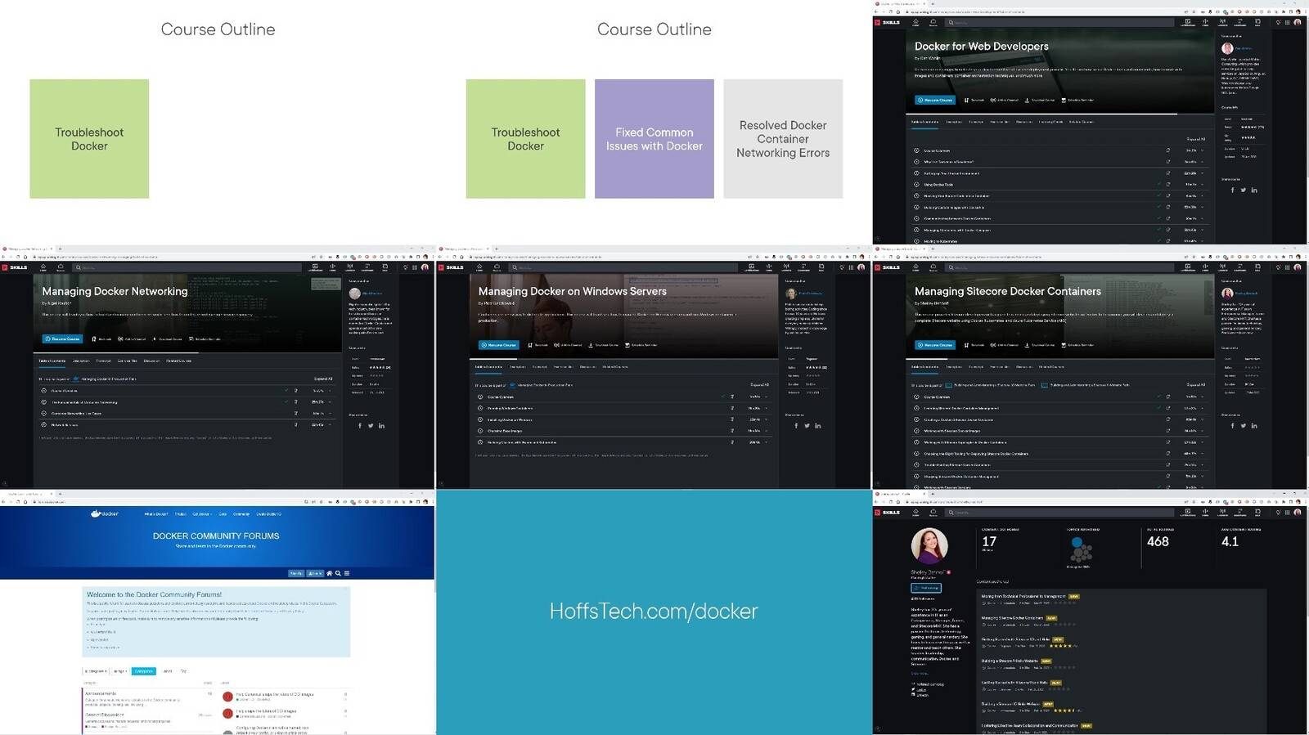Viewport: 1309px width, 735px height.
Task: Open the hamburger menu in Docker Community Forums
Action: [x=347, y=573]
